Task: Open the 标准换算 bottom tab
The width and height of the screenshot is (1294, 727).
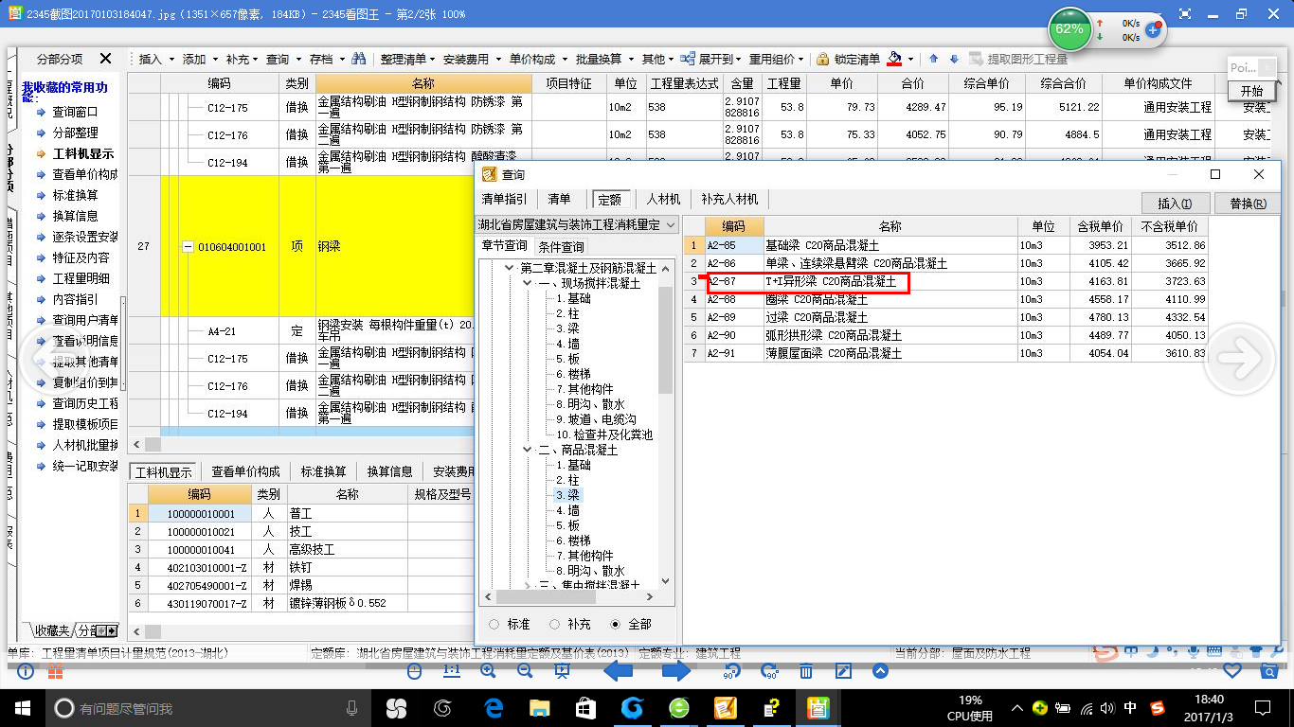Action: coord(323,471)
